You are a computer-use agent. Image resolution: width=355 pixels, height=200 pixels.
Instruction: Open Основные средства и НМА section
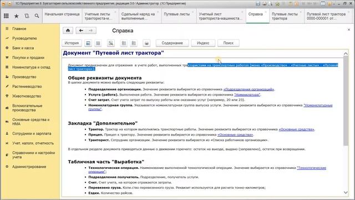31,122
